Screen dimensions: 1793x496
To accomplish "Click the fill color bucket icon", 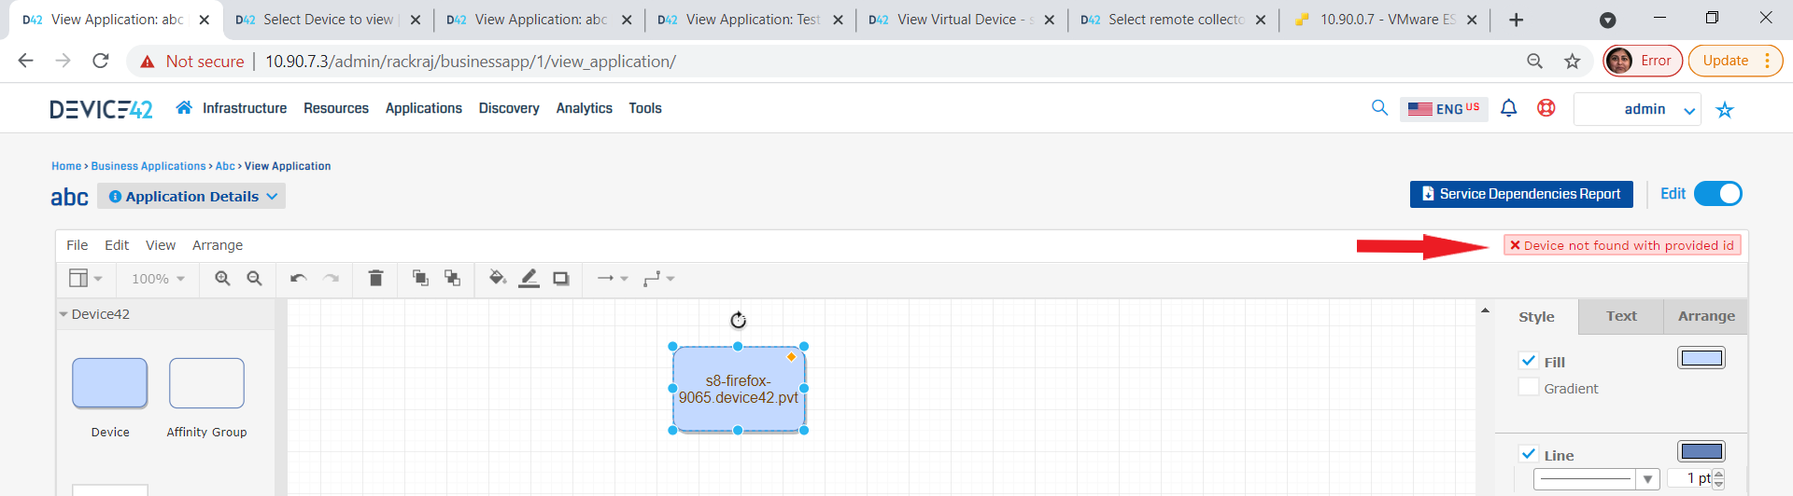I will click(498, 278).
